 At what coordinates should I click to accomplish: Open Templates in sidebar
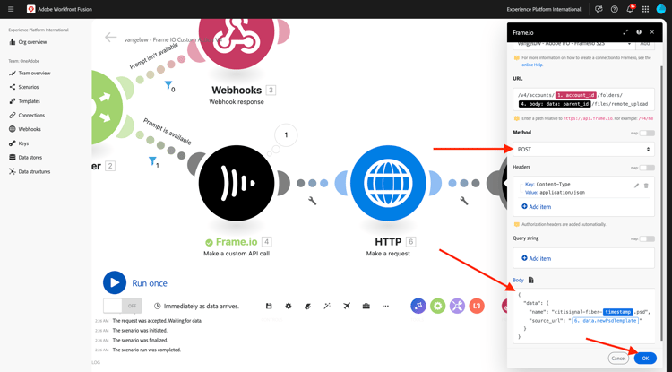[x=30, y=101]
